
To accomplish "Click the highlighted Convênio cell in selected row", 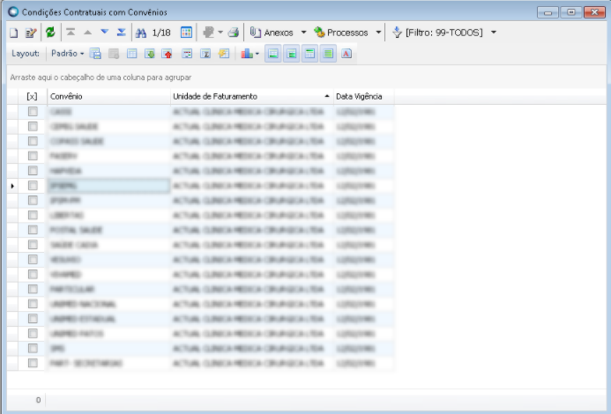I will 108,186.
